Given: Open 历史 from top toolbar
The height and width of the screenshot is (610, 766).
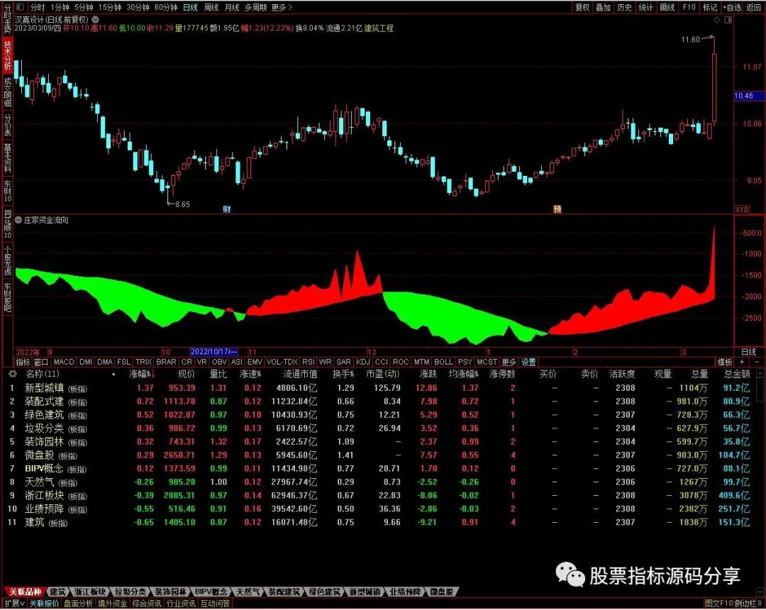Looking at the screenshot, I should point(624,7).
